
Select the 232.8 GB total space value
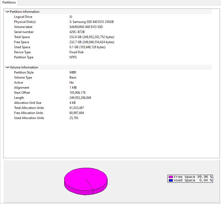click(x=92, y=37)
